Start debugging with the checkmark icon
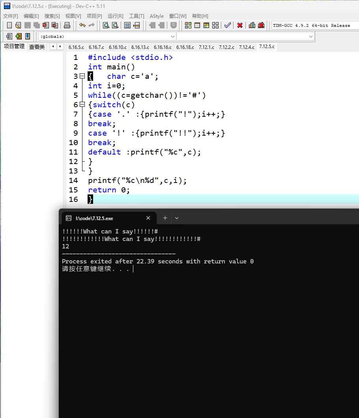This screenshot has width=359, height=418. tap(228, 25)
